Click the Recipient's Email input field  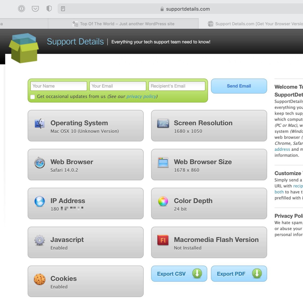point(177,86)
